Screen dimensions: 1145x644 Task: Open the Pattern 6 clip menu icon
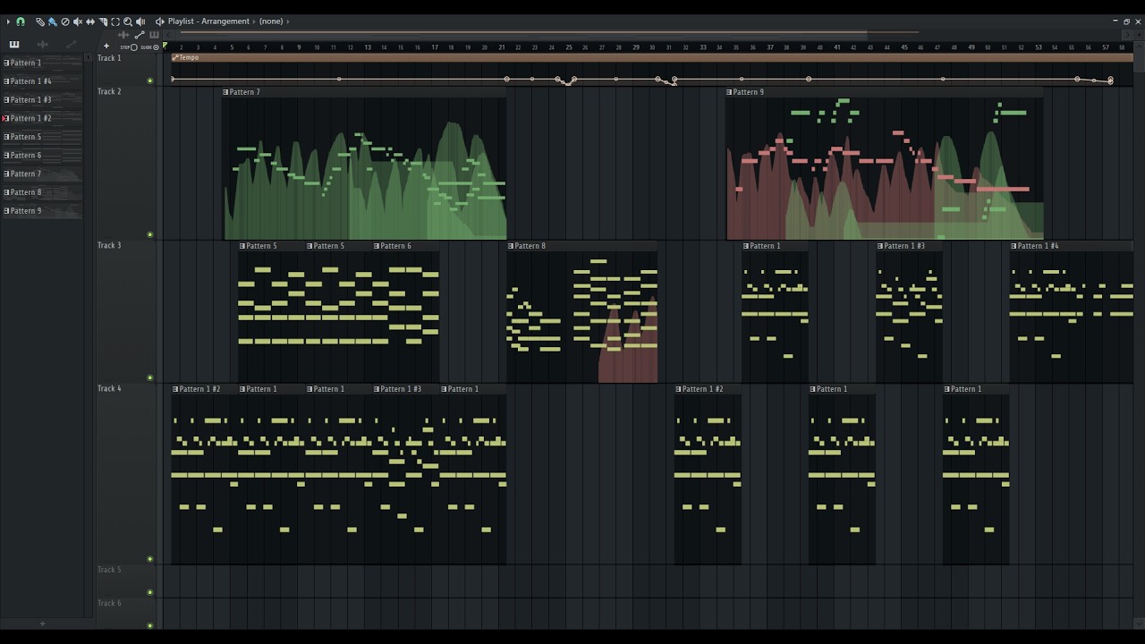(377, 246)
